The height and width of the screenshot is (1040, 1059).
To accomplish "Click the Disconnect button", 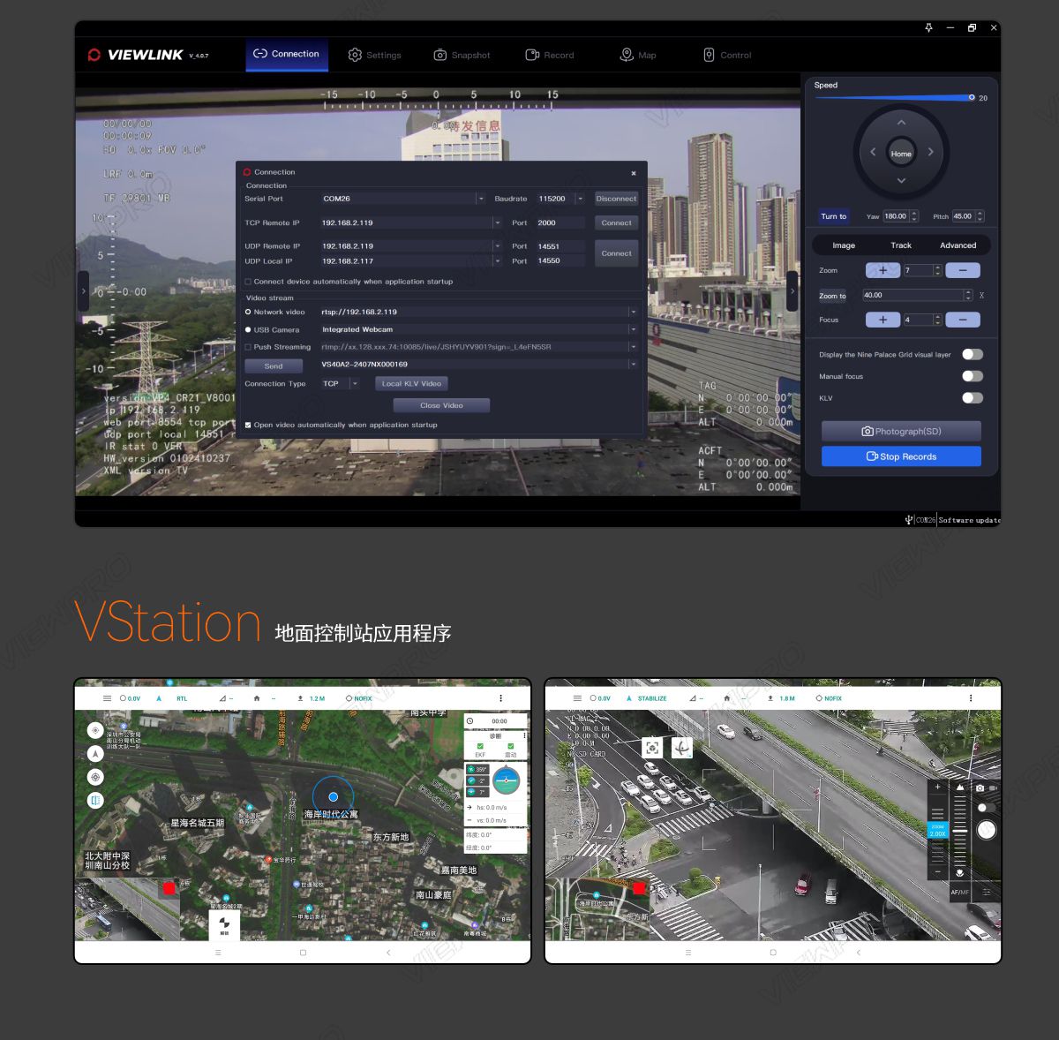I will click(616, 199).
